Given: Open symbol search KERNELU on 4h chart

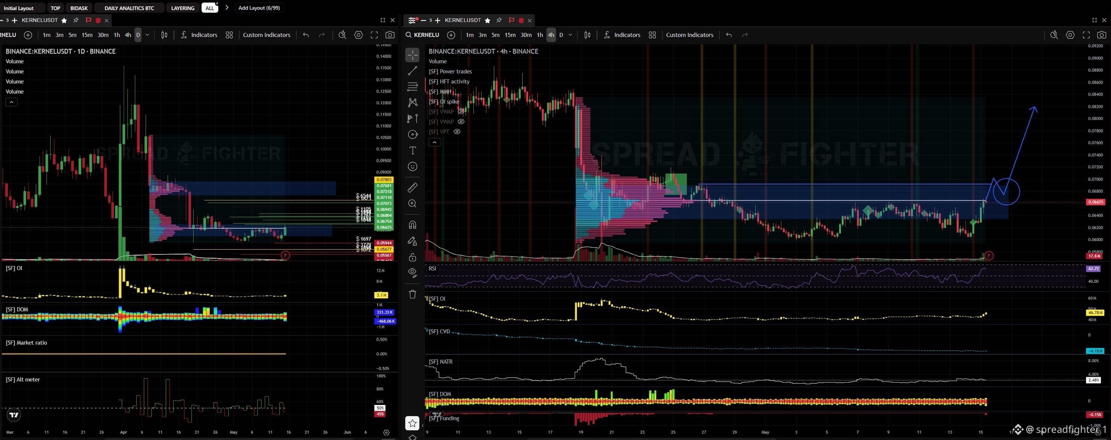Looking at the screenshot, I should (x=422, y=35).
